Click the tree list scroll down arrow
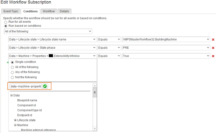This screenshot has width=216, height=133. coord(94,129)
